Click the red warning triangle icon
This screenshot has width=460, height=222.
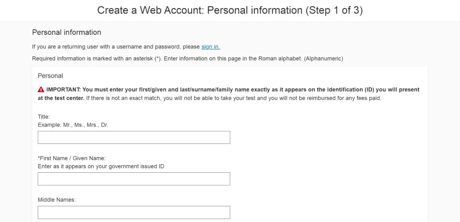coord(41,90)
